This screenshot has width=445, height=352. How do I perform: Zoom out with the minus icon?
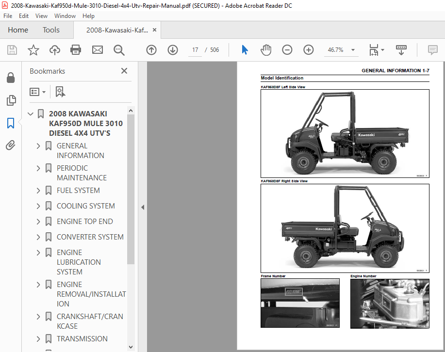point(287,50)
